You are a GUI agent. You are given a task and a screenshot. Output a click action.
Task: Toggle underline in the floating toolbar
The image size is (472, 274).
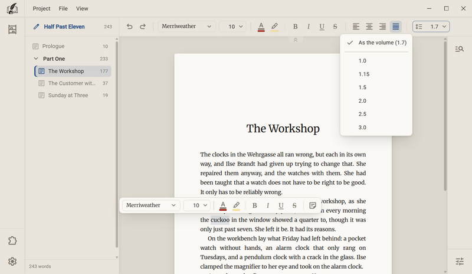(281, 206)
